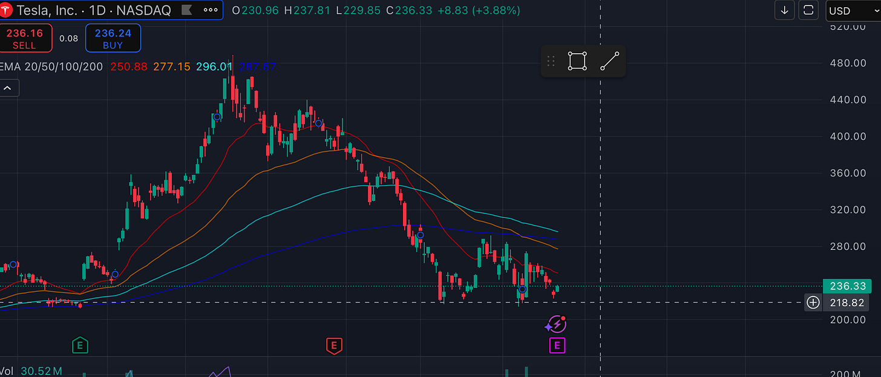
Task: Click the 440.00 price axis label
Action: pos(849,99)
